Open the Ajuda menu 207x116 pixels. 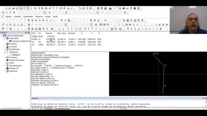tap(55, 16)
